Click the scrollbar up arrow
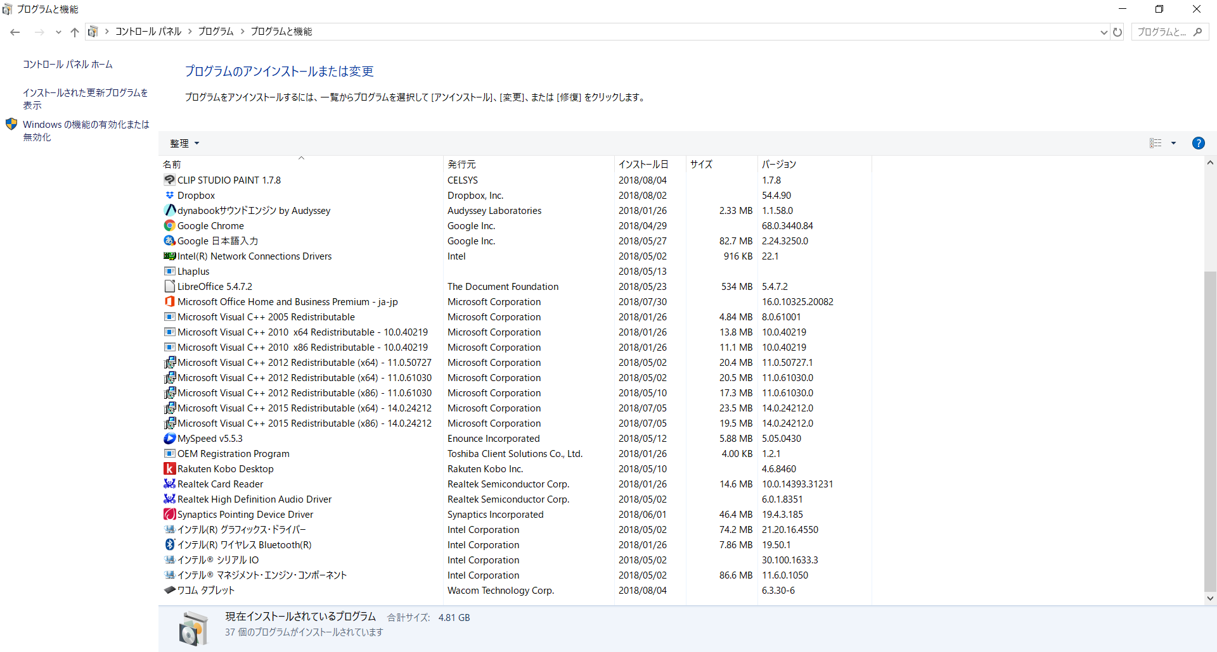 pyautogui.click(x=1210, y=163)
